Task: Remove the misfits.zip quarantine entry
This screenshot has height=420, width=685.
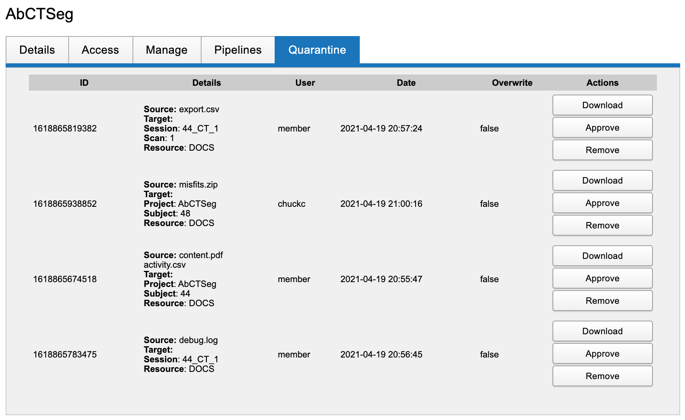Action: tap(602, 226)
